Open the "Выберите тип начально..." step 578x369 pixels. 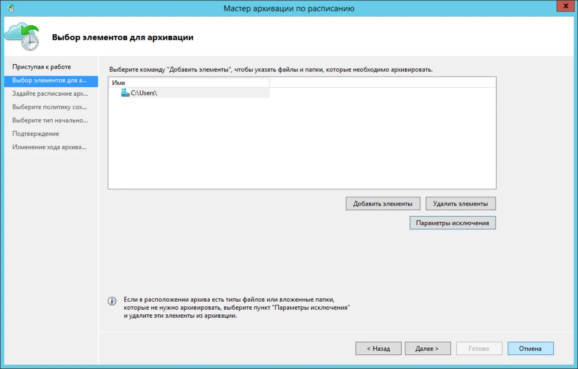[x=51, y=120]
